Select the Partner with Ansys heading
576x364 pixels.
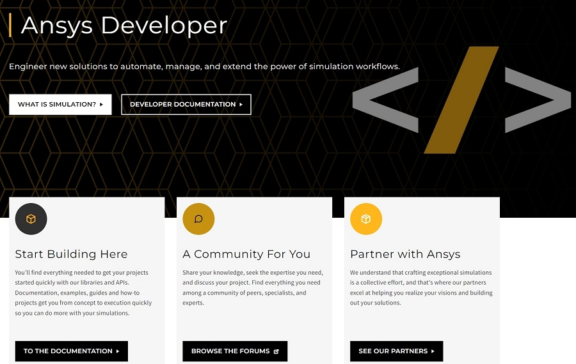pyautogui.click(x=405, y=254)
